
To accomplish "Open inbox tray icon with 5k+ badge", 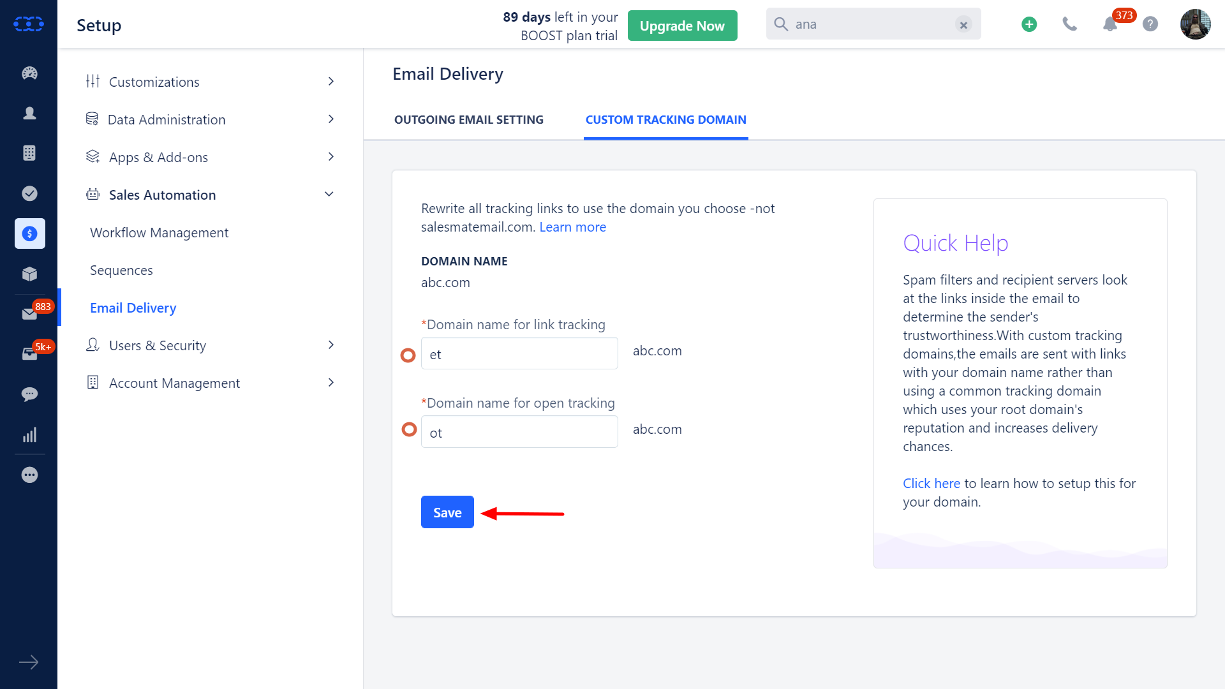I will pos(29,354).
